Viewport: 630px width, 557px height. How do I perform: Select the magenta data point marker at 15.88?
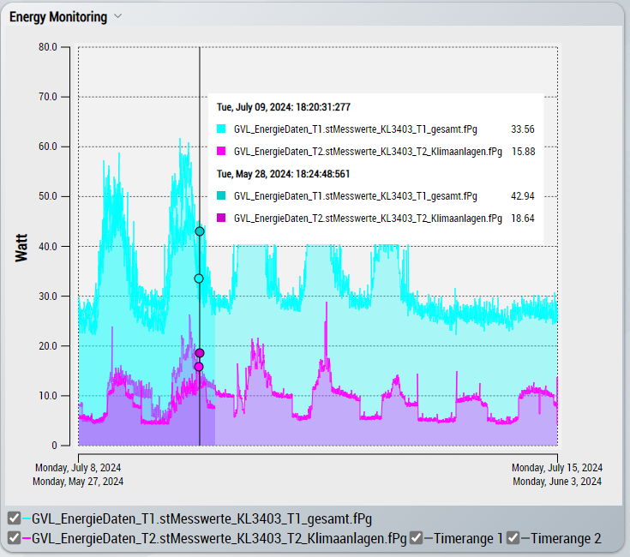pos(199,367)
